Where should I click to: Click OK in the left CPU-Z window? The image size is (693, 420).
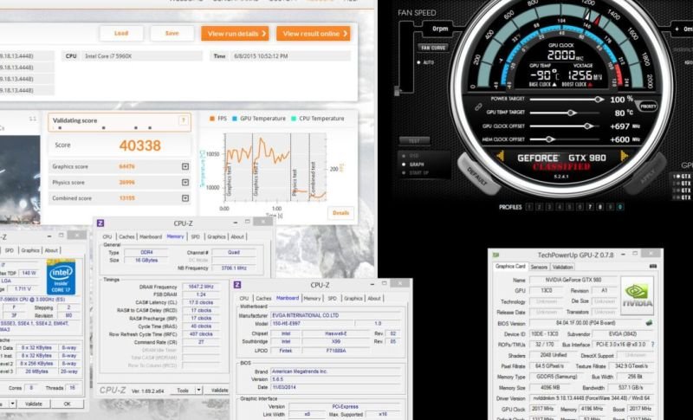[67, 404]
